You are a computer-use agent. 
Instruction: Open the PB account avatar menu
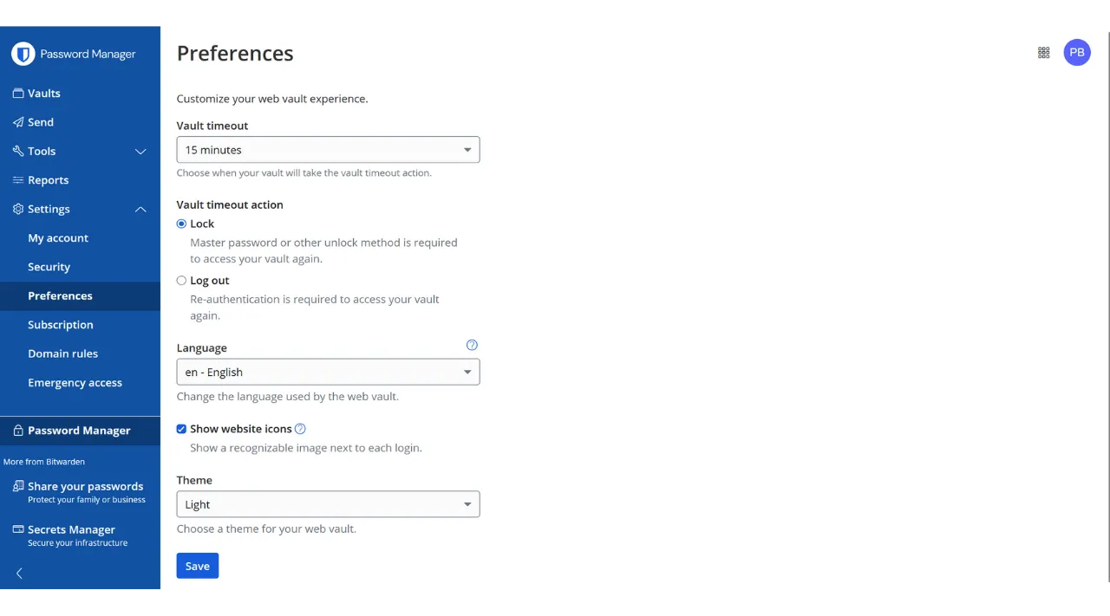coord(1077,53)
